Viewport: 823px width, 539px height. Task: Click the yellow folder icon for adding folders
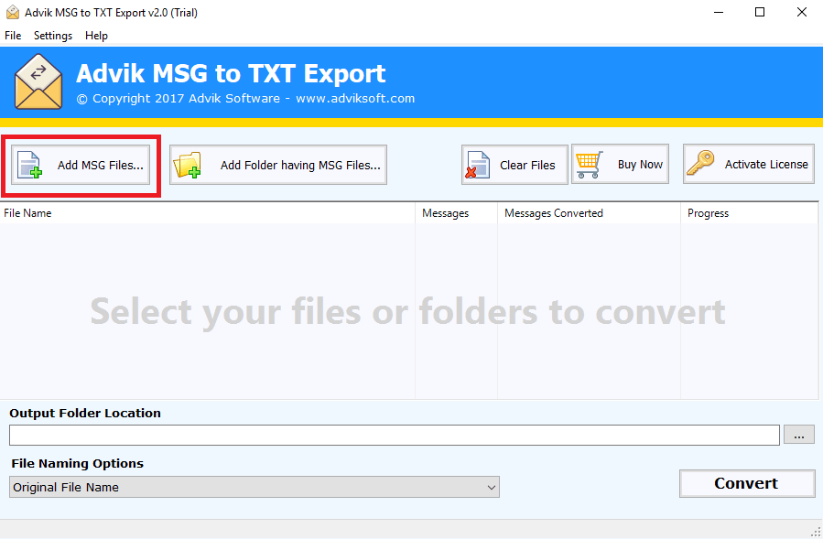(187, 165)
